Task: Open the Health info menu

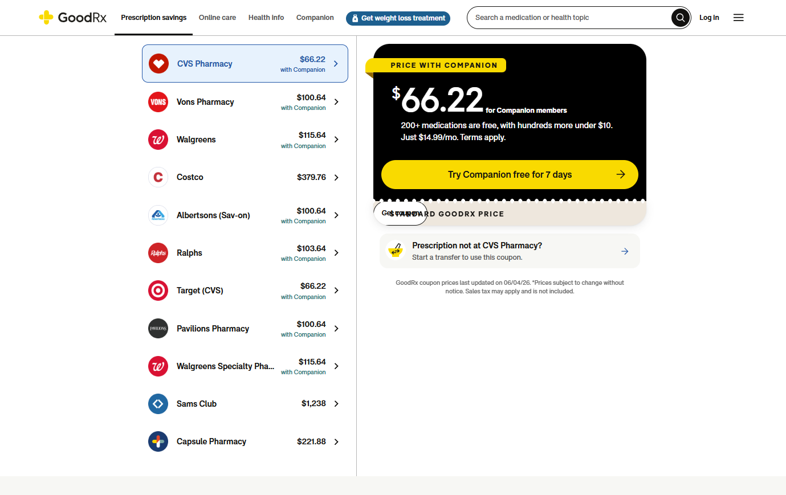Action: 266,18
